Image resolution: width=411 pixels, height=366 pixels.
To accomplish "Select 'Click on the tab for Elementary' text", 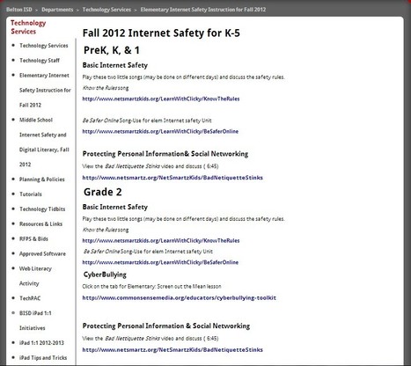I will [151, 286].
